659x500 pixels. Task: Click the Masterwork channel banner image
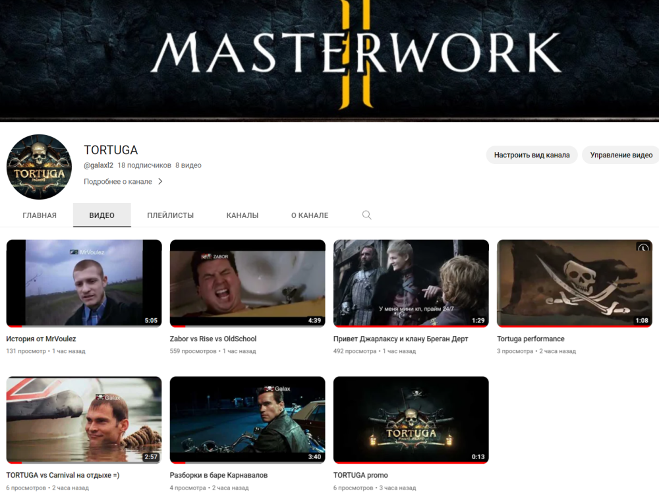(x=329, y=59)
